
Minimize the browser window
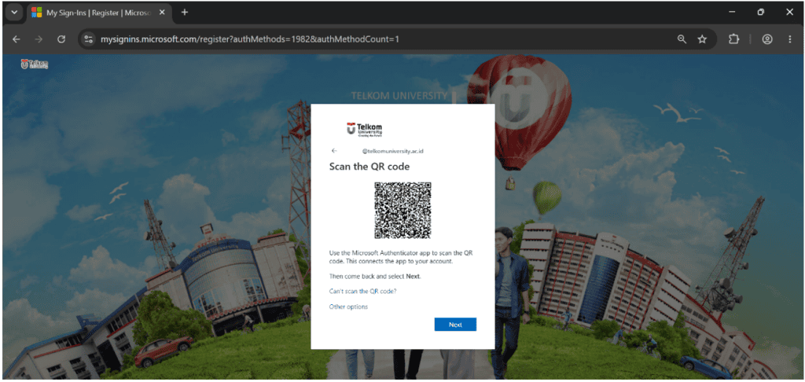pyautogui.click(x=732, y=13)
